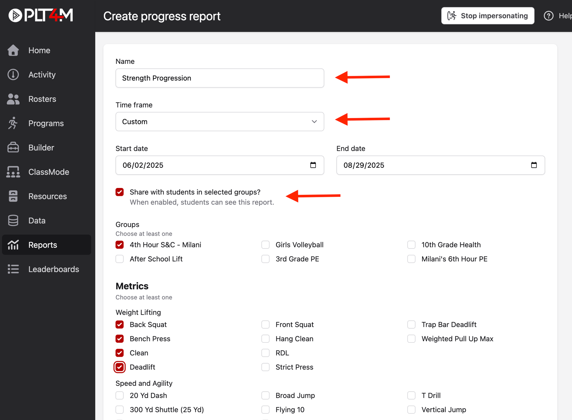Open Rosters from the sidebar

click(46, 99)
